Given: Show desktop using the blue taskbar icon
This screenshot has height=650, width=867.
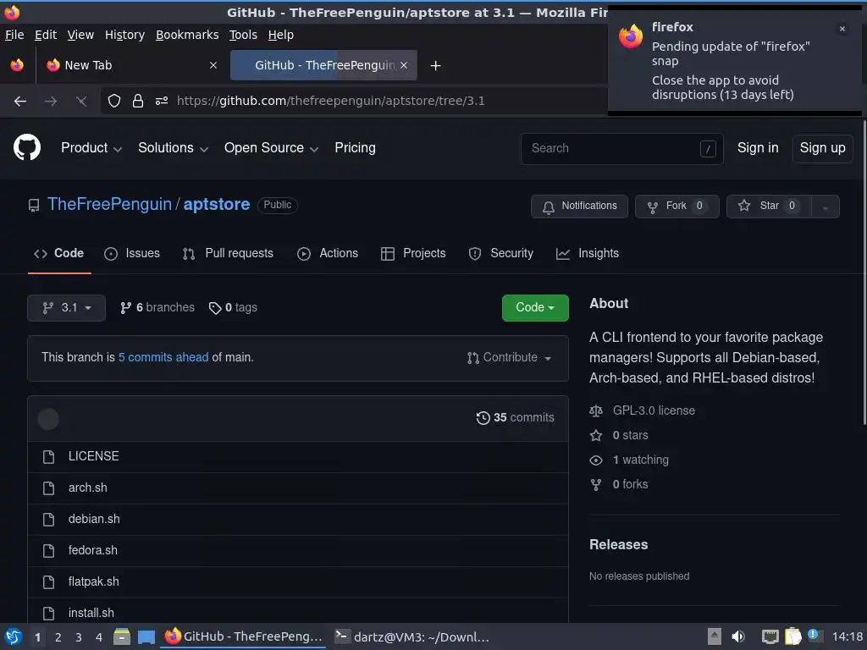Looking at the screenshot, I should pyautogui.click(x=146, y=637).
